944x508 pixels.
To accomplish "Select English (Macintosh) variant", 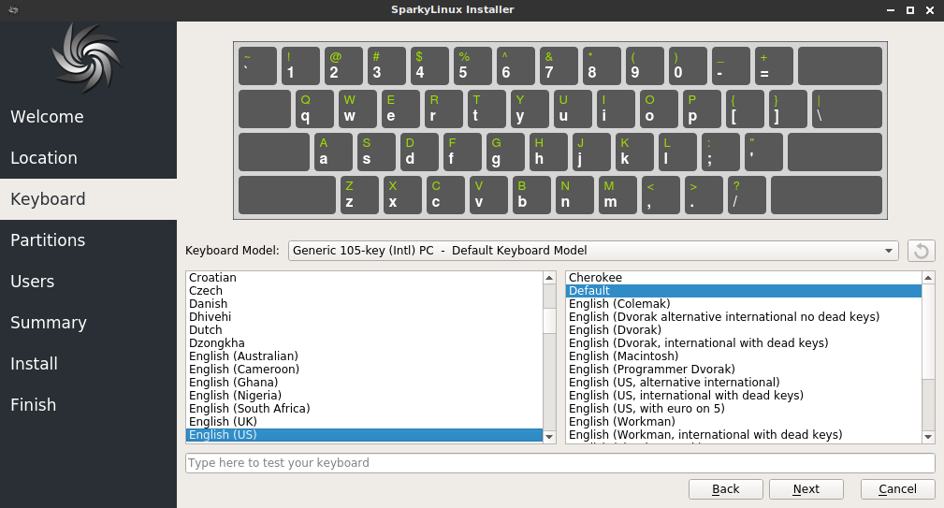I will tap(744, 356).
